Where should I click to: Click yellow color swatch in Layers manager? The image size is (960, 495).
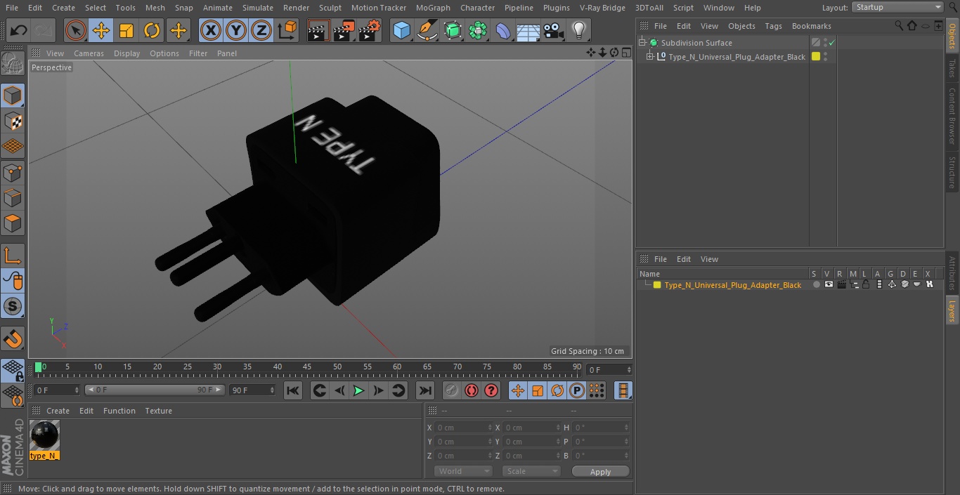(x=657, y=285)
